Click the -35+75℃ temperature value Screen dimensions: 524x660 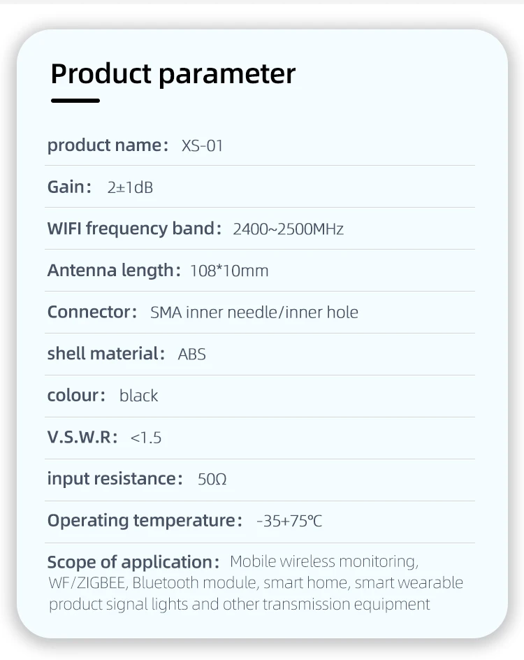(x=289, y=522)
